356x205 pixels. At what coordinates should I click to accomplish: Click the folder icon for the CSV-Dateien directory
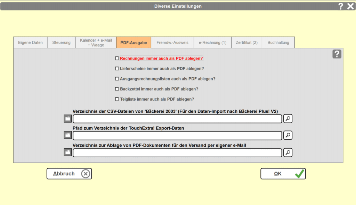click(x=68, y=119)
